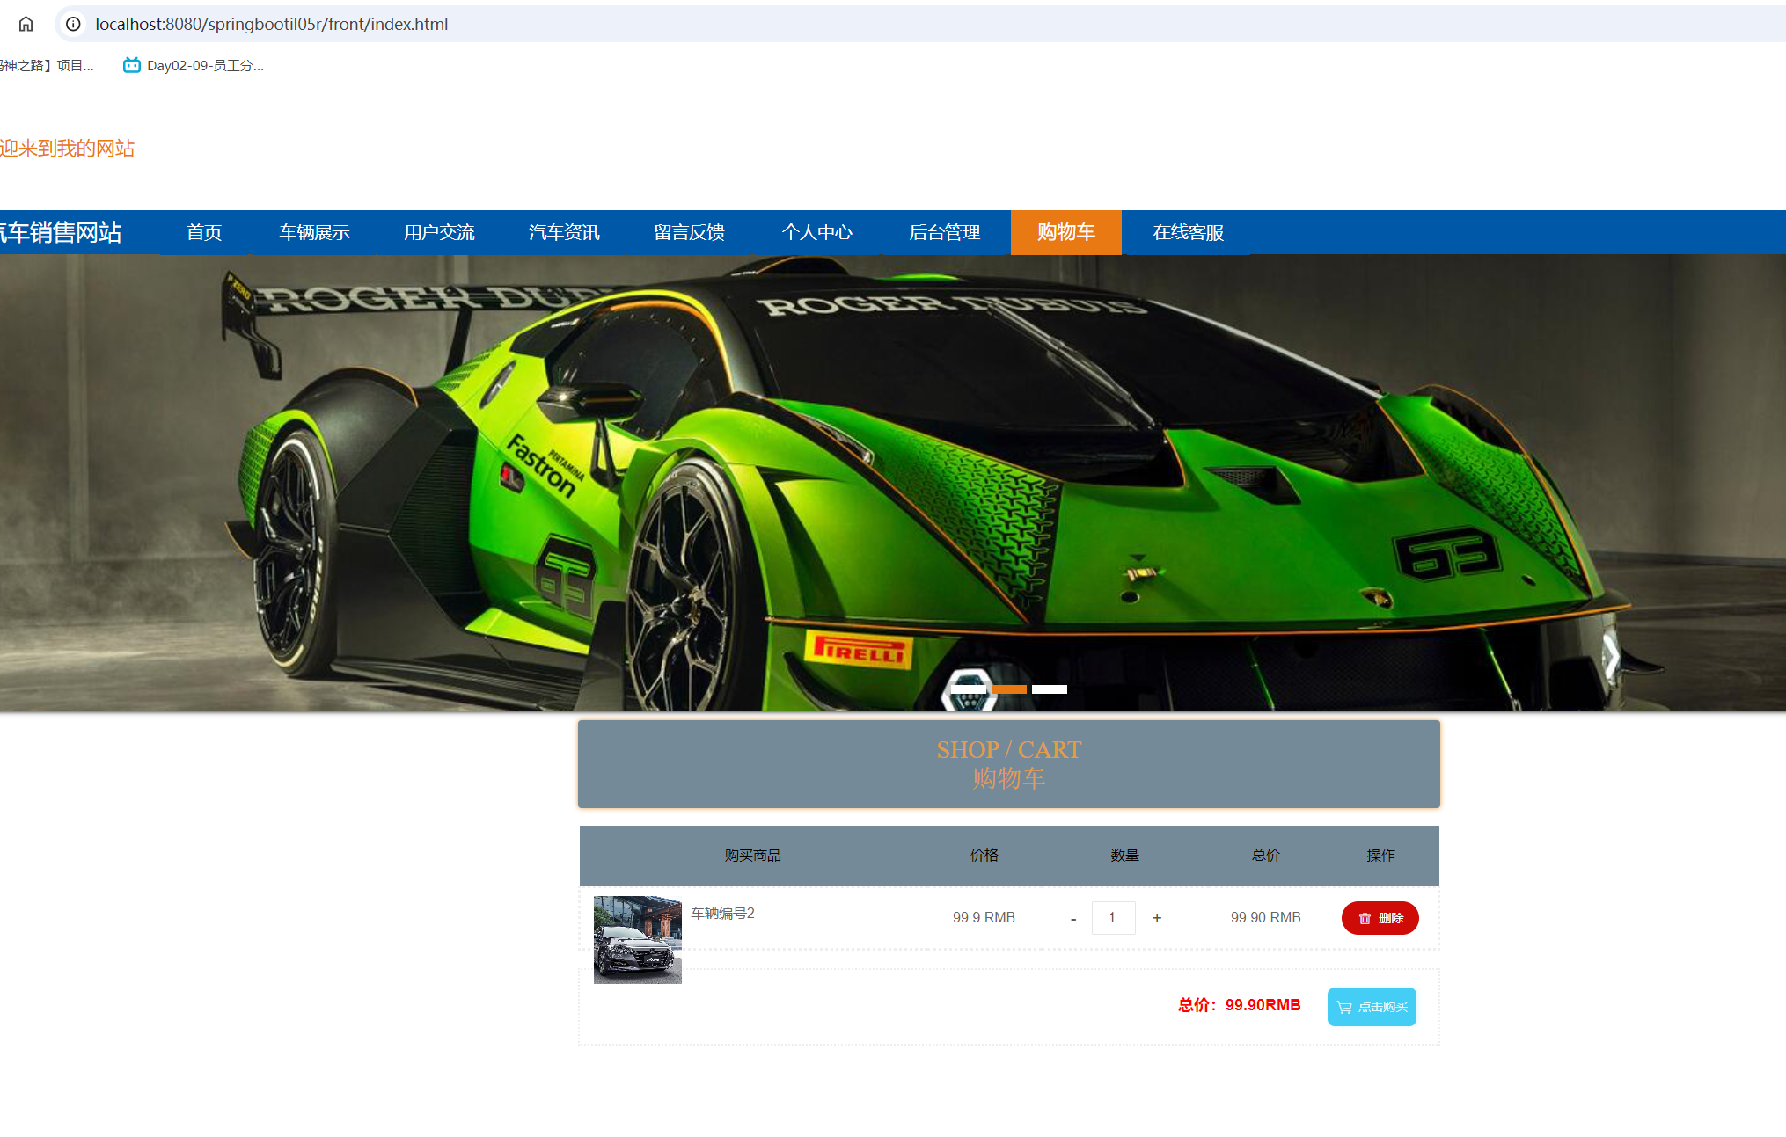Click the 点击购买 purchase button
The width and height of the screenshot is (1786, 1137).
1372,1007
